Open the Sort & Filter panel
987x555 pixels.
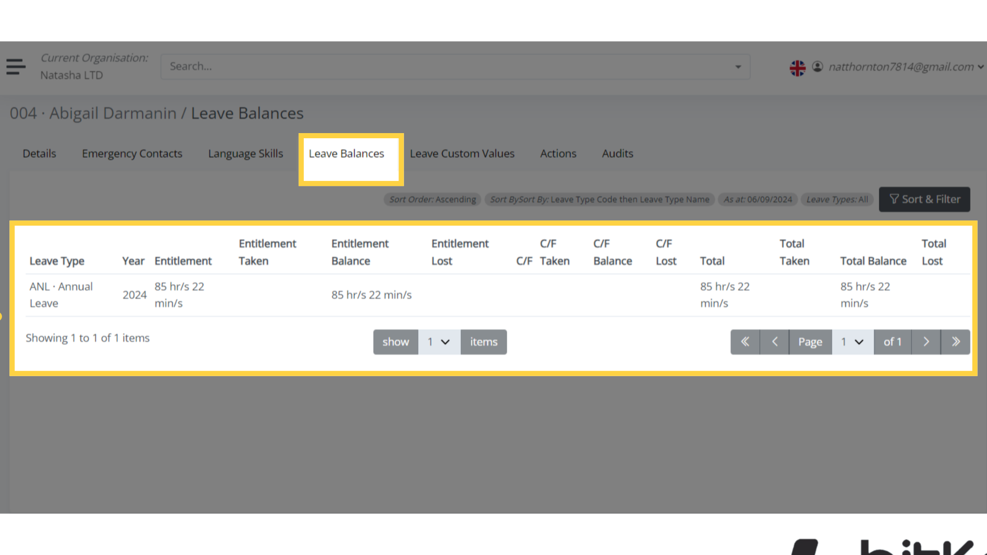924,199
